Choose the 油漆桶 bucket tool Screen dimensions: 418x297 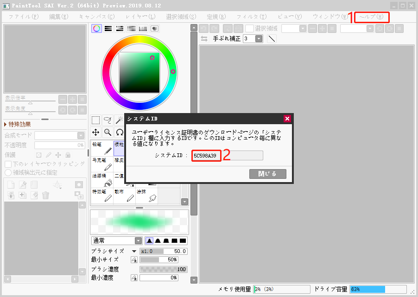point(102,180)
